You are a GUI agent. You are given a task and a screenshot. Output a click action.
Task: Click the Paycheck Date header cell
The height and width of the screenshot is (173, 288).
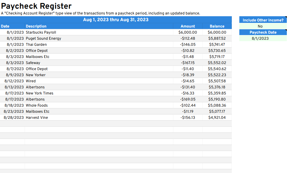(263, 32)
